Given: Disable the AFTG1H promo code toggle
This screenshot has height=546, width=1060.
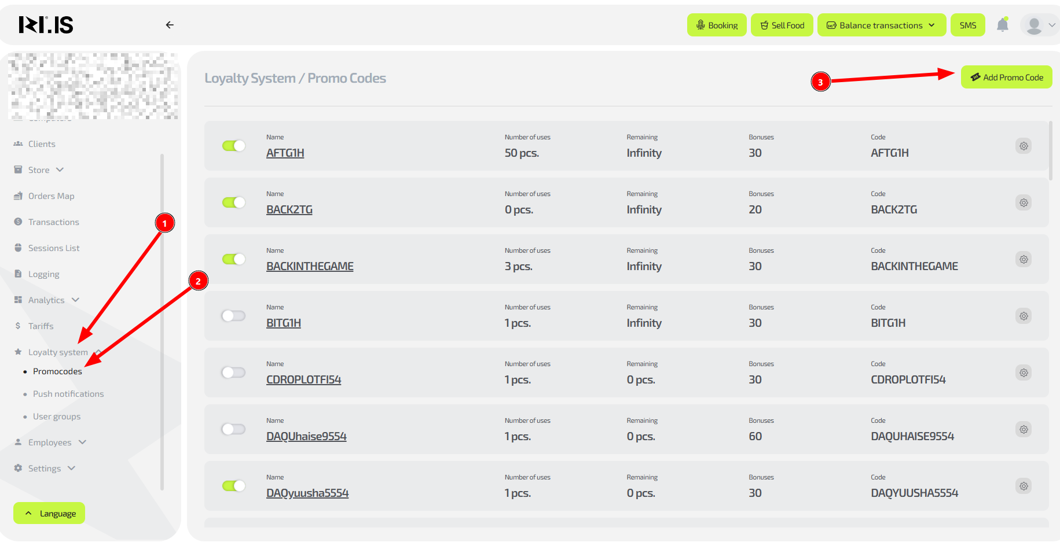Looking at the screenshot, I should (x=234, y=146).
